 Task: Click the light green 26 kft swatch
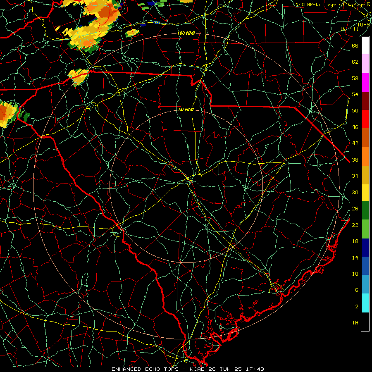click(x=365, y=229)
